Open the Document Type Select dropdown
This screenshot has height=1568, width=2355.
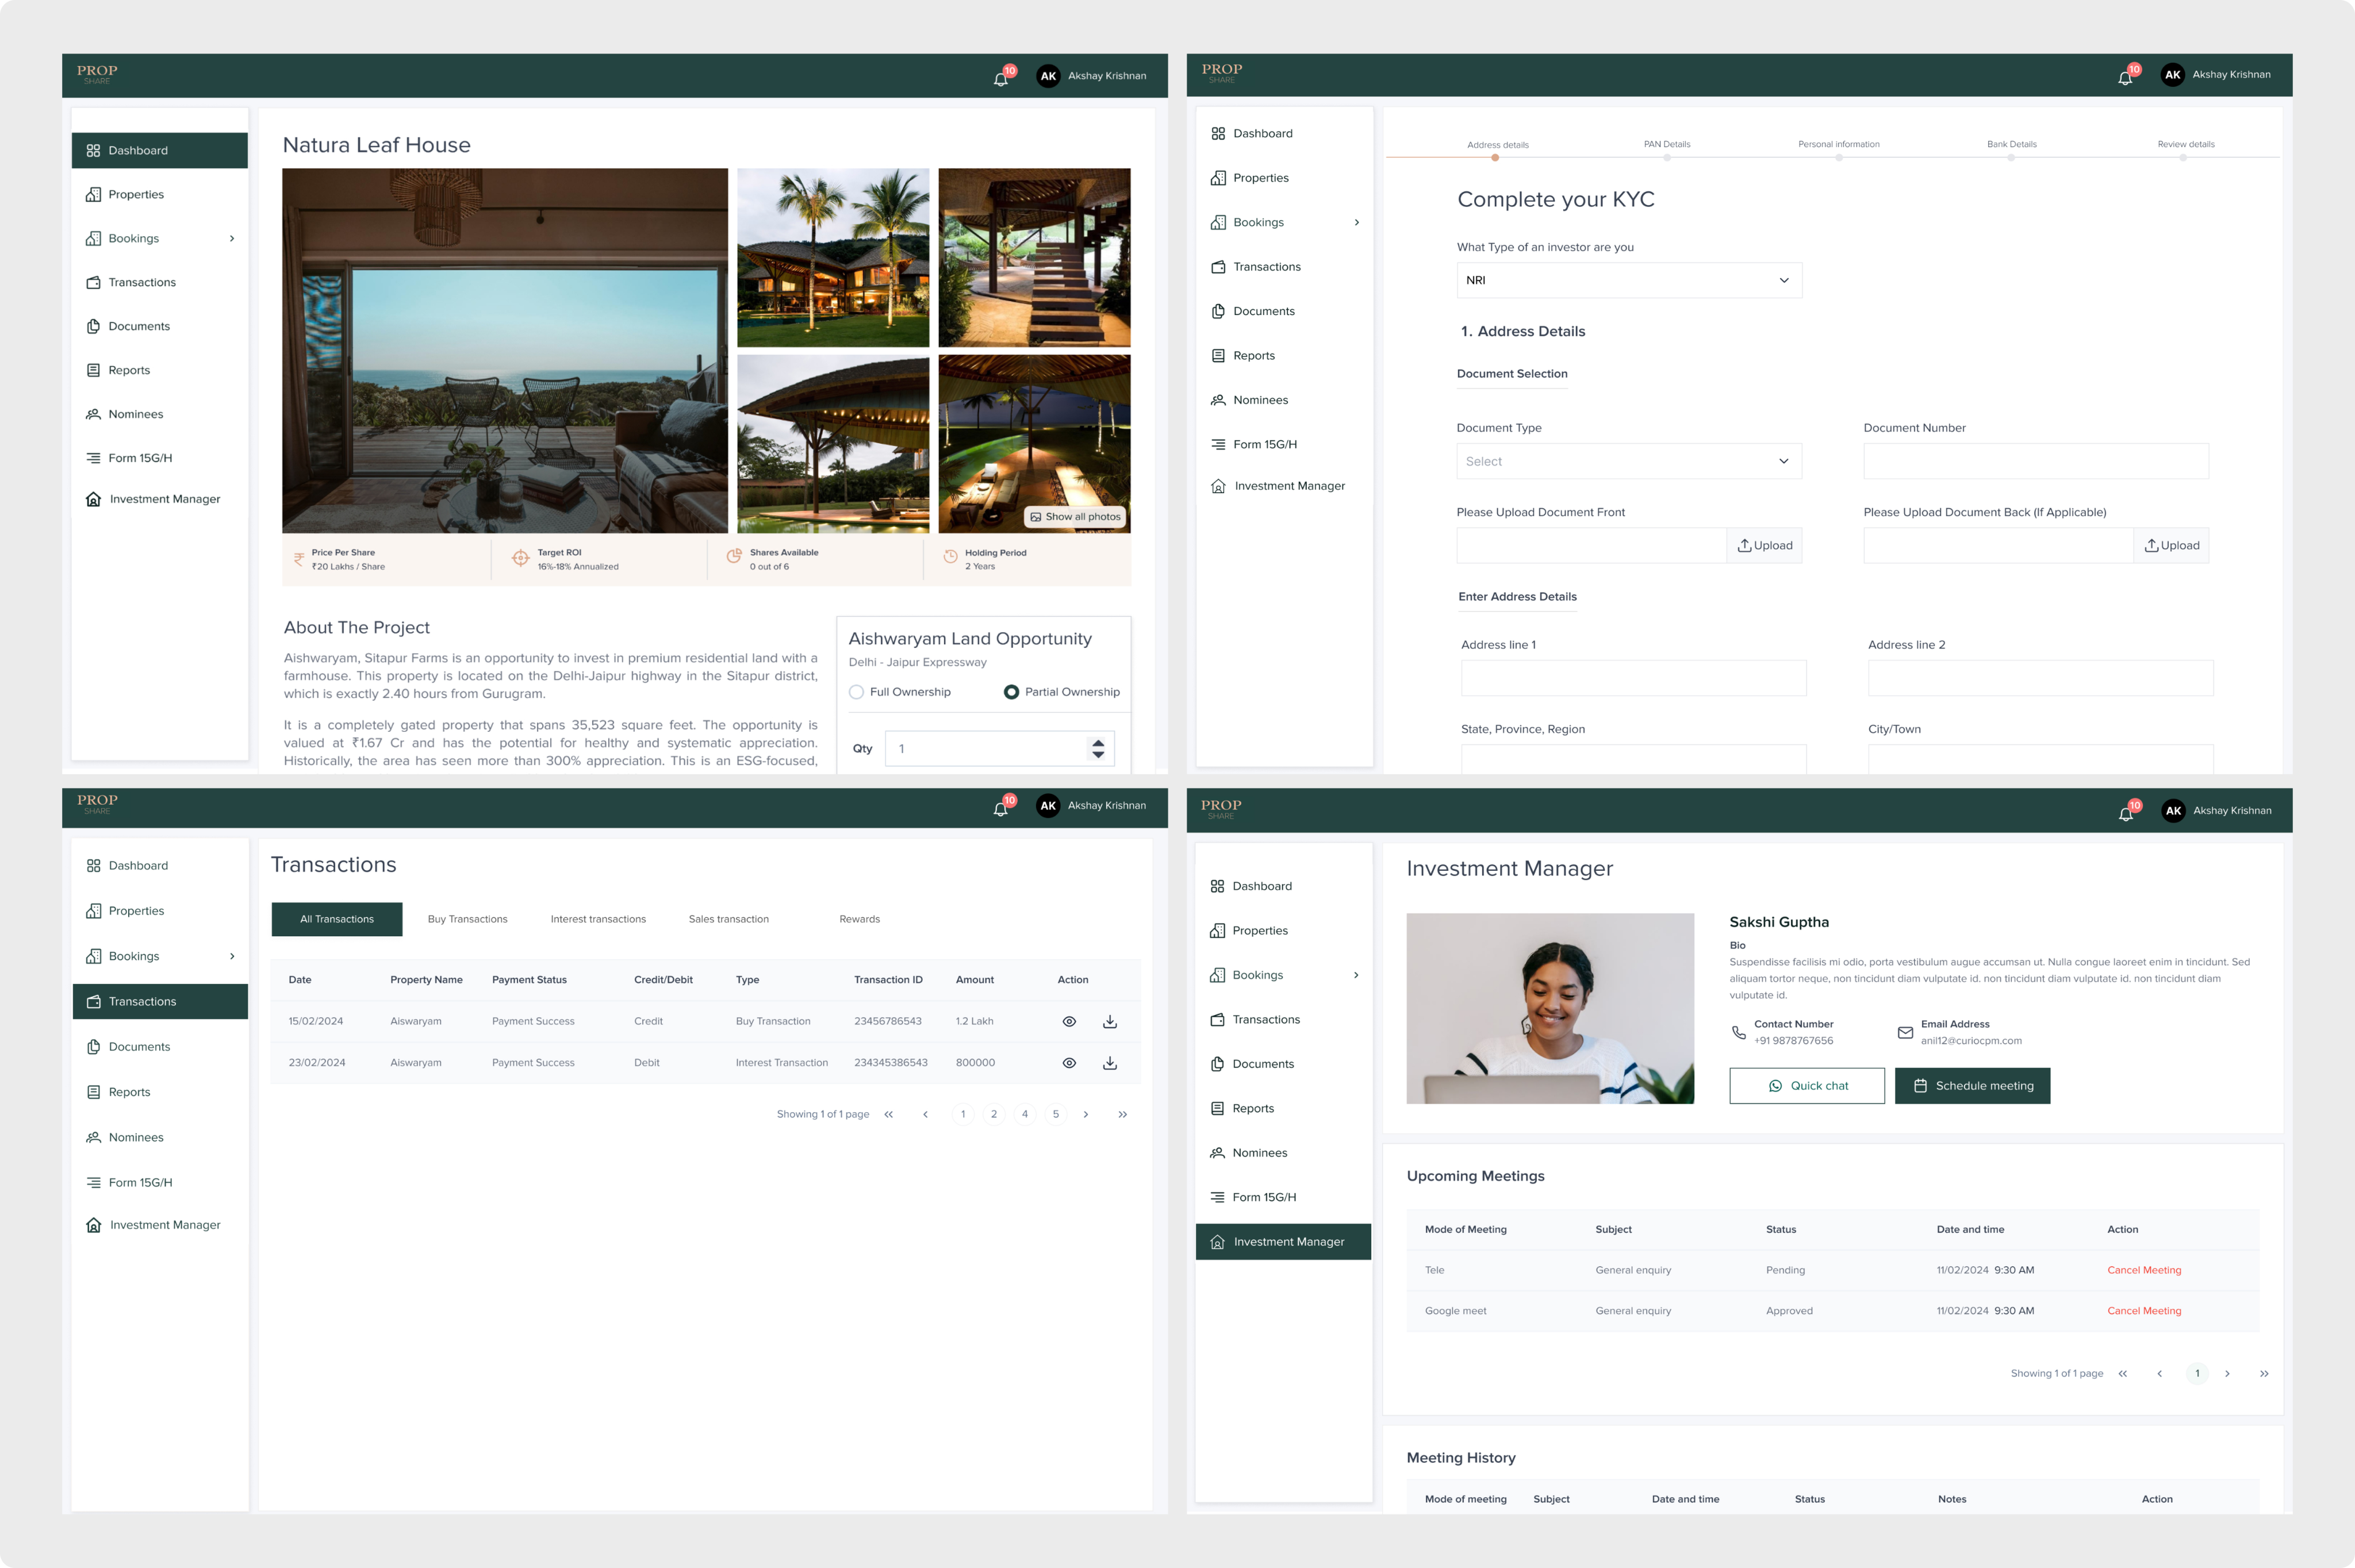tap(1629, 461)
